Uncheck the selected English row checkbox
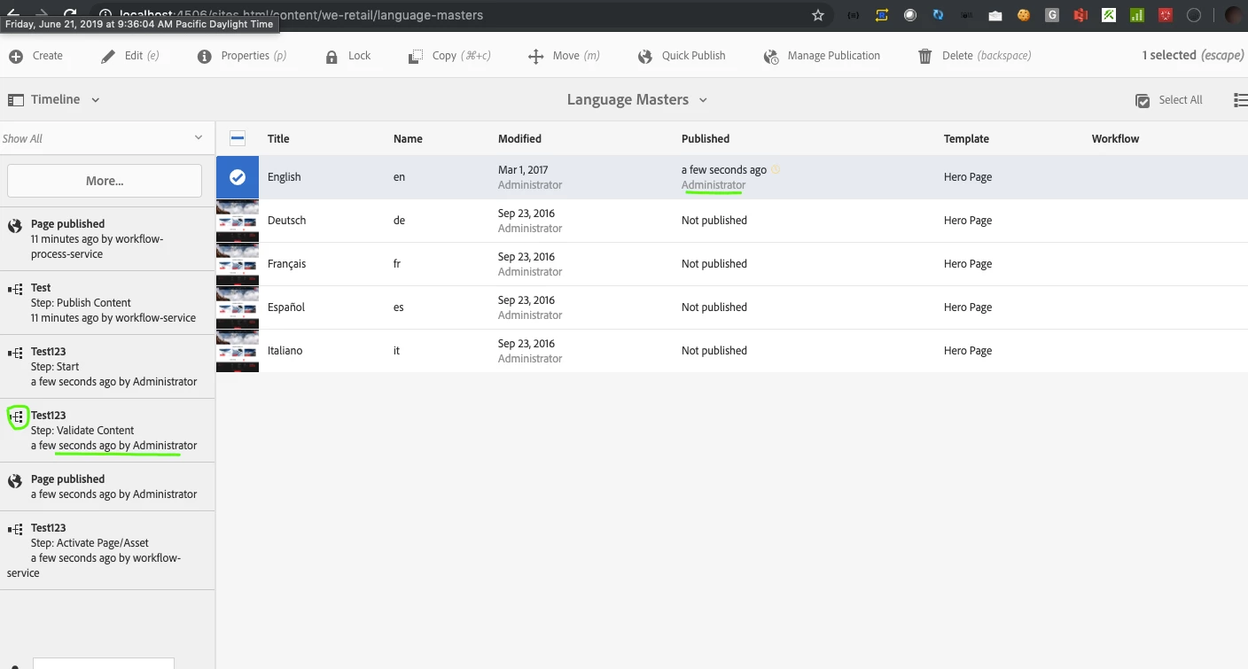The width and height of the screenshot is (1248, 669). pyautogui.click(x=238, y=177)
